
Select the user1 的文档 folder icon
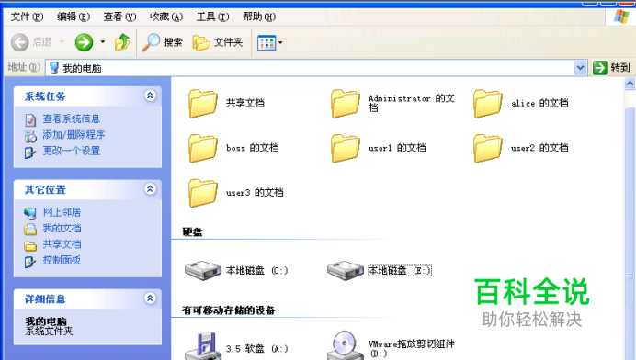[x=346, y=149]
